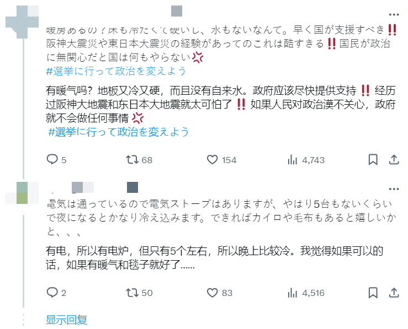408x329 pixels.
Task: Like the first tweet with 154 likes
Action: coord(213,160)
